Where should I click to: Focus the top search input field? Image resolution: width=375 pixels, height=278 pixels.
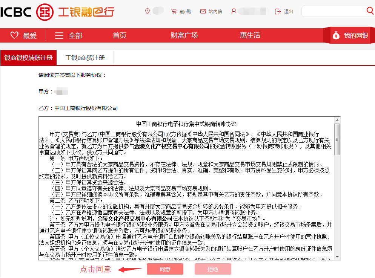pos(334,11)
